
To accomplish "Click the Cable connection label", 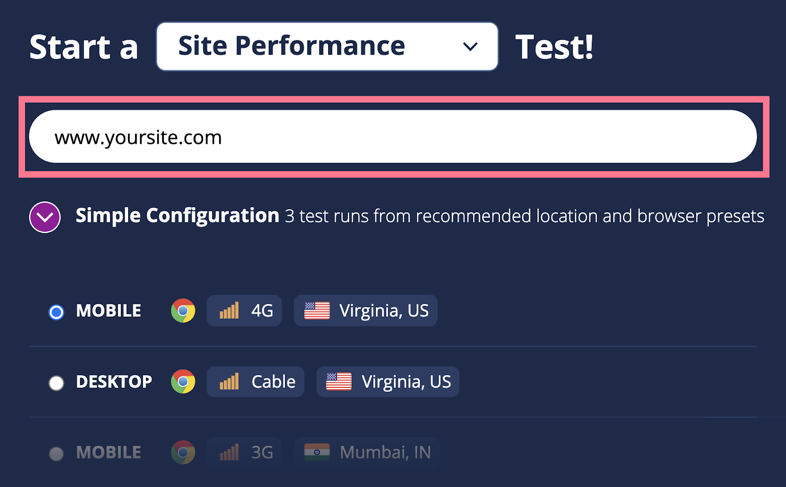I will pyautogui.click(x=273, y=381).
